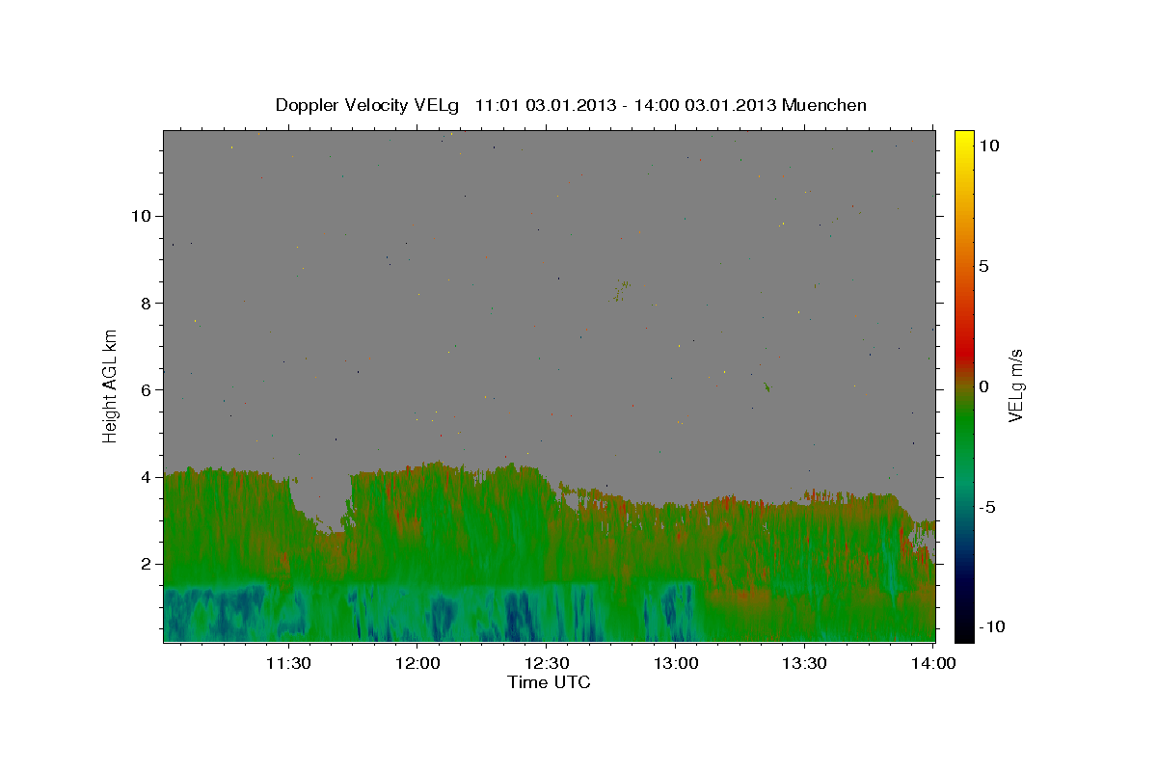Select the 'Muenchen' location text in title
This screenshot has height=771, width=1157.
click(824, 106)
